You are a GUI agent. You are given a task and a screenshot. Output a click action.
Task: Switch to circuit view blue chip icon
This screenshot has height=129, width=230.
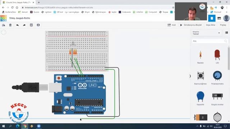(x=212, y=18)
